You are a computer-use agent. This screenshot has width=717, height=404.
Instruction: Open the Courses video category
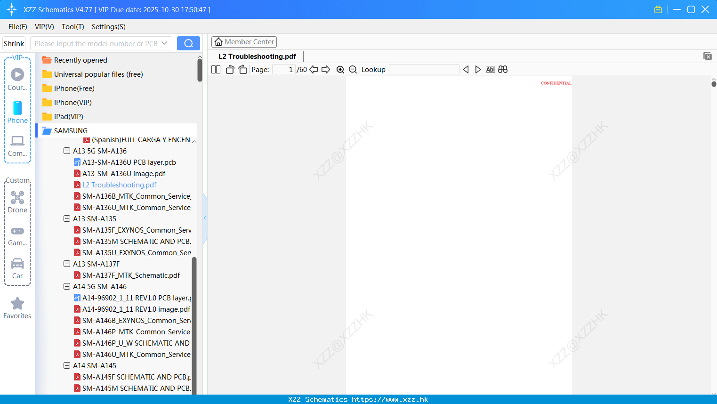click(x=17, y=79)
